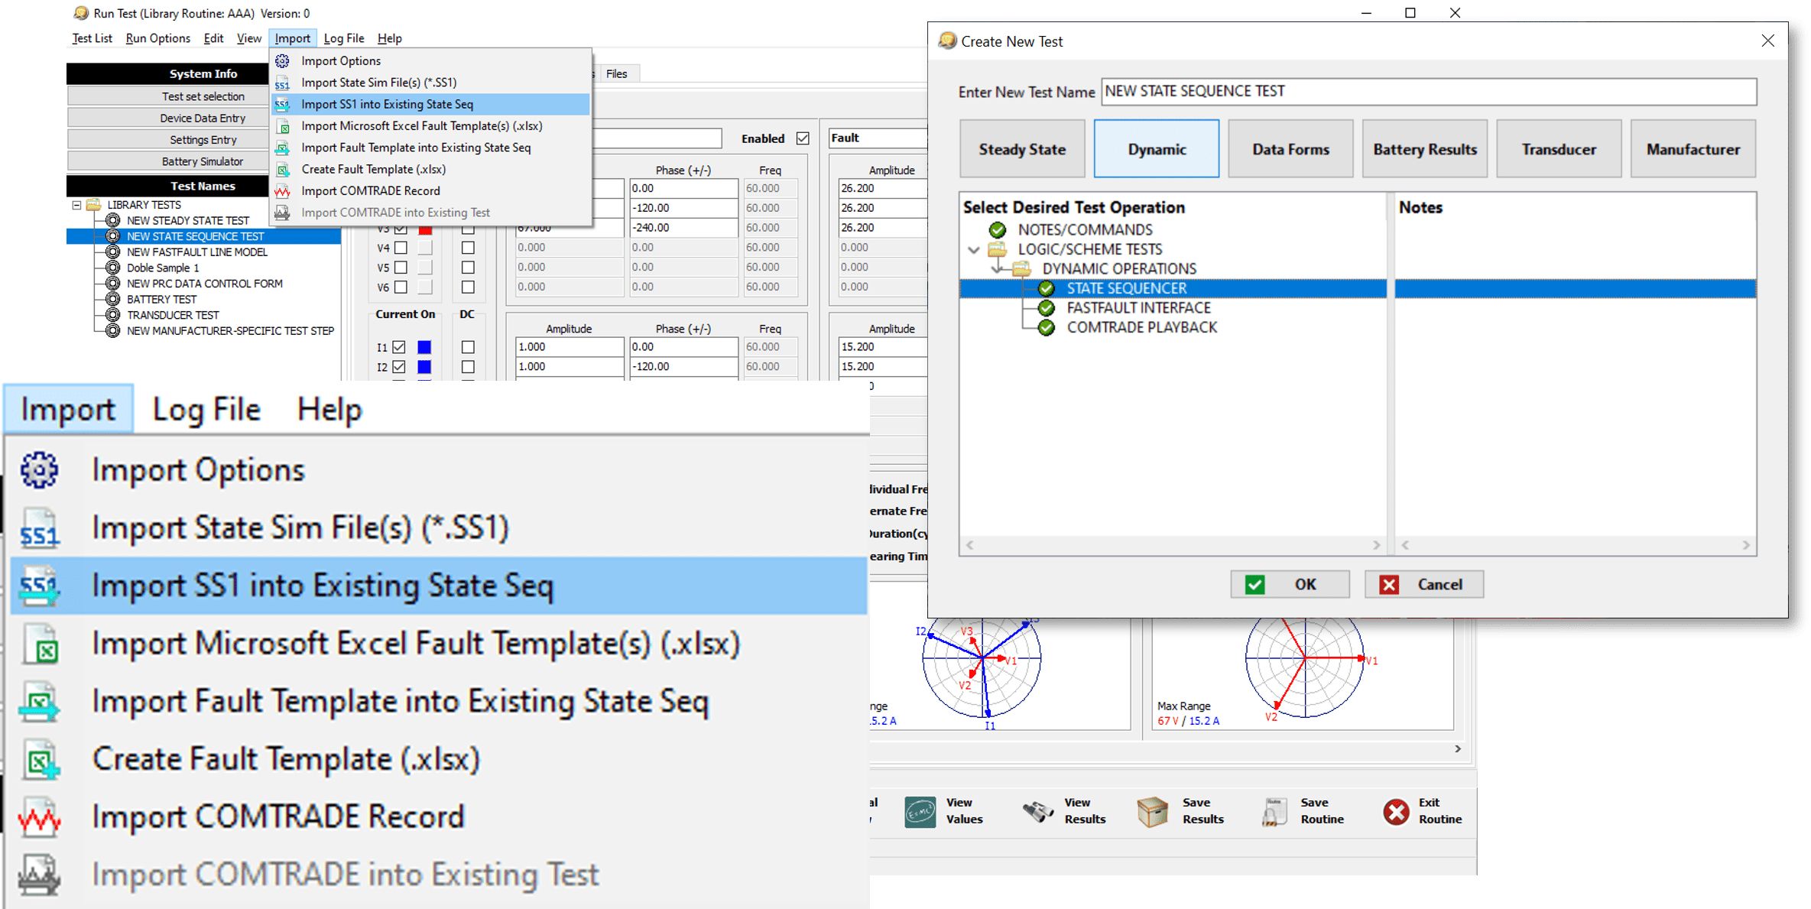This screenshot has height=909, width=1811.
Task: Enable the DC checkbox for V4
Action: 468,248
